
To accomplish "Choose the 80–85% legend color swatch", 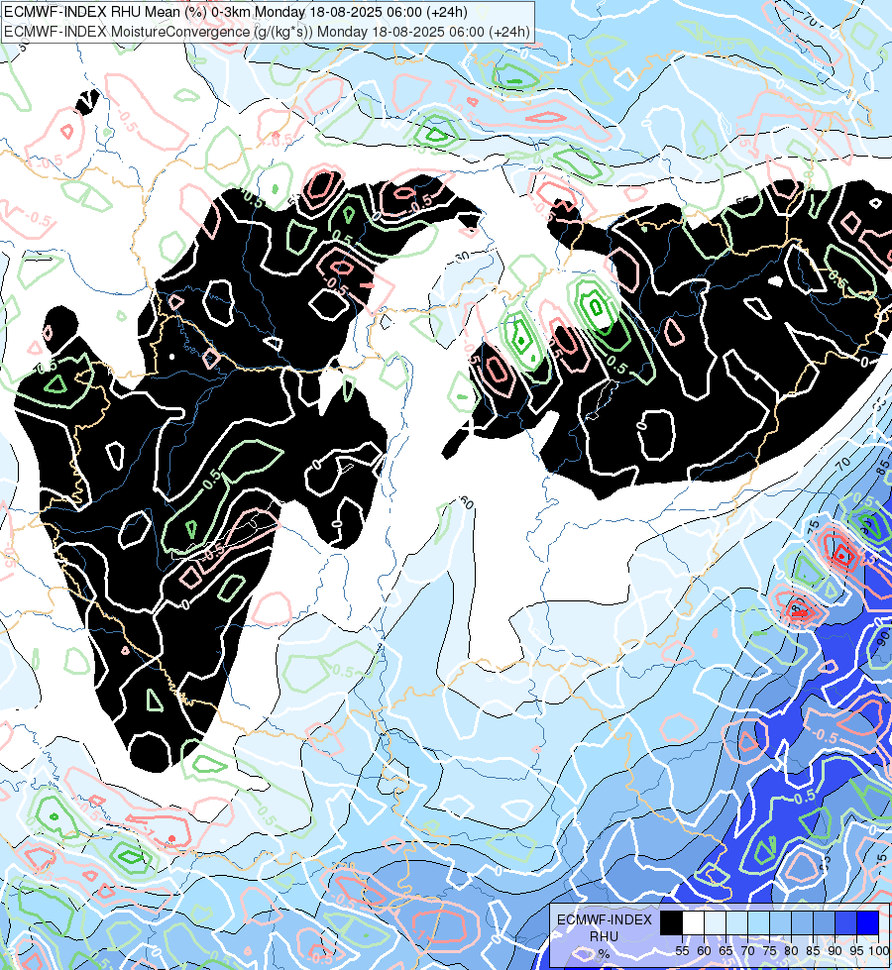I will pos(802,922).
